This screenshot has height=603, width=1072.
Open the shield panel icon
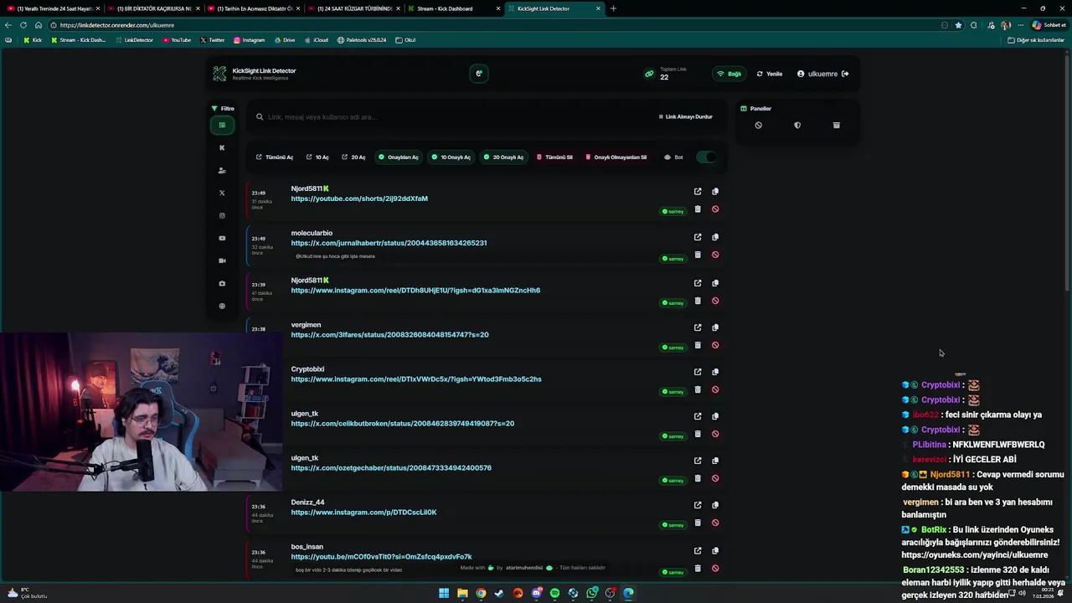point(797,126)
